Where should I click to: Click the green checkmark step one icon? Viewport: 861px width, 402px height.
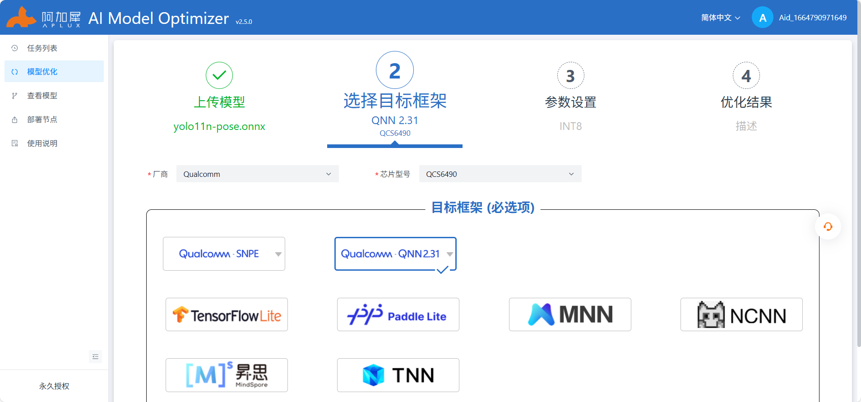[x=219, y=75]
